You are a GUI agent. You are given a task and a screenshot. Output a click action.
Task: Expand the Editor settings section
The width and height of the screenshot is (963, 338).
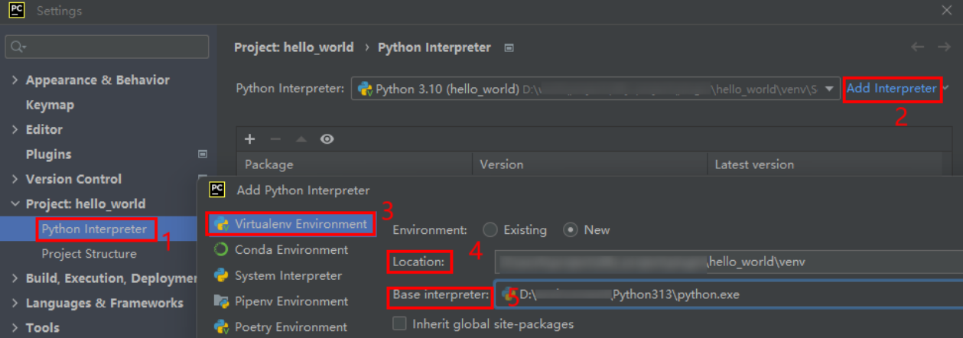coord(15,130)
